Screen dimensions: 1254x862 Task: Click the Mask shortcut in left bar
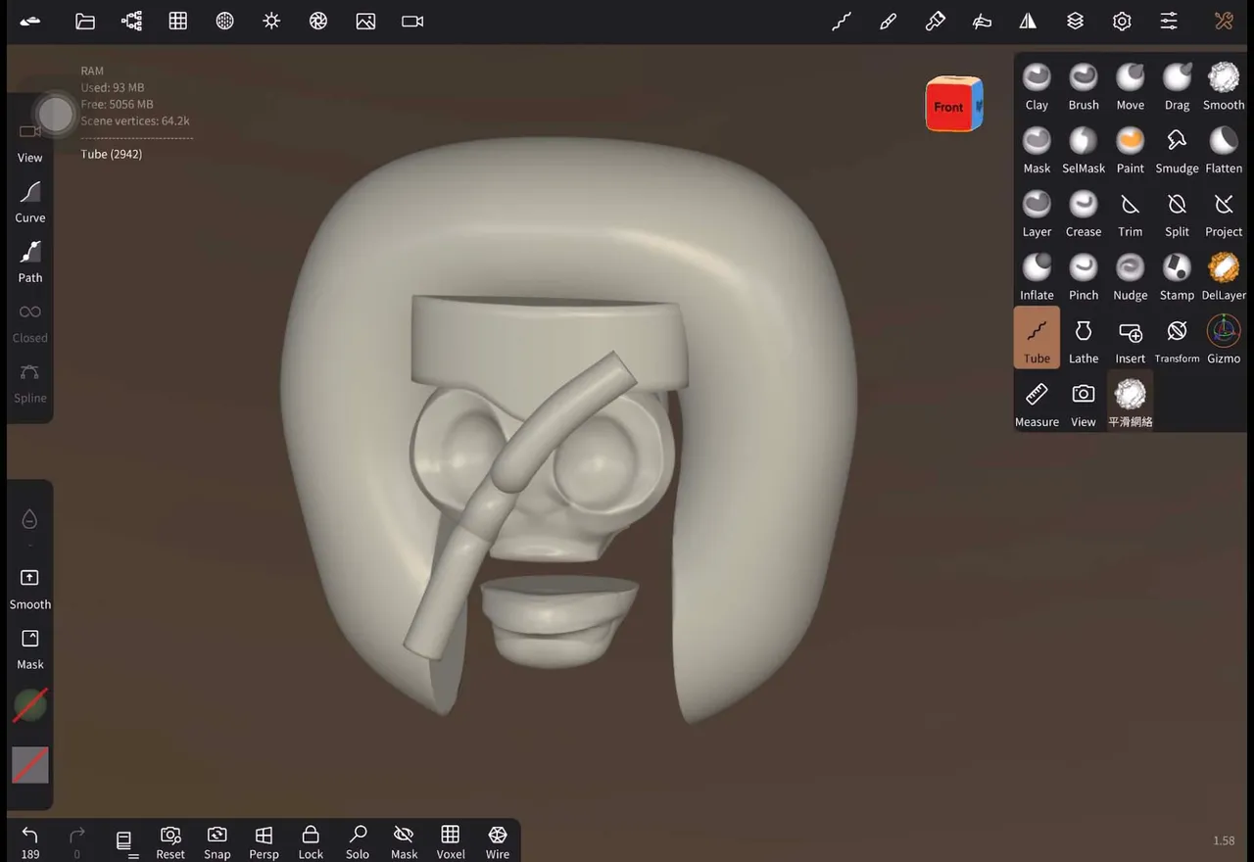30,648
